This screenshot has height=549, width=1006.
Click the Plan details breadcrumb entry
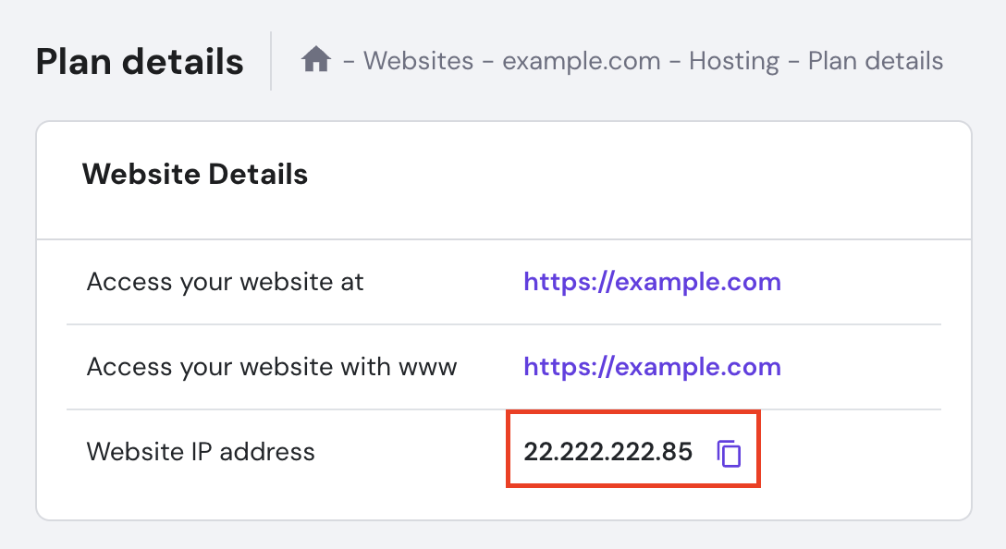tap(875, 61)
